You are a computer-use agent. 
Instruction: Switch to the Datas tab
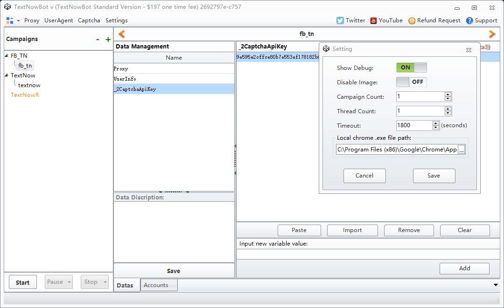pos(126,285)
